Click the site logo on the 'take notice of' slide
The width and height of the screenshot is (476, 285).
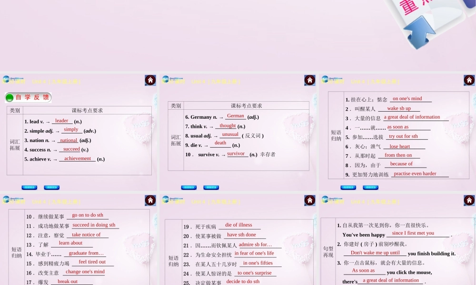click(13, 200)
